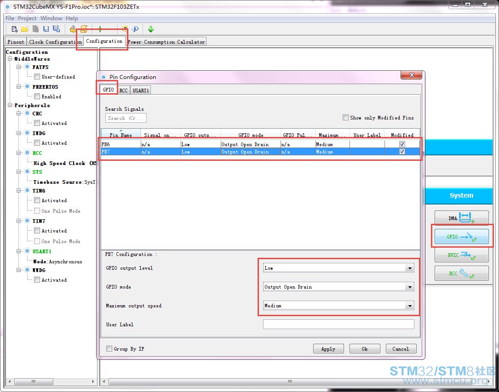Click the Pin Configuration dialog title icon
This screenshot has width=499, height=392.
[x=103, y=77]
